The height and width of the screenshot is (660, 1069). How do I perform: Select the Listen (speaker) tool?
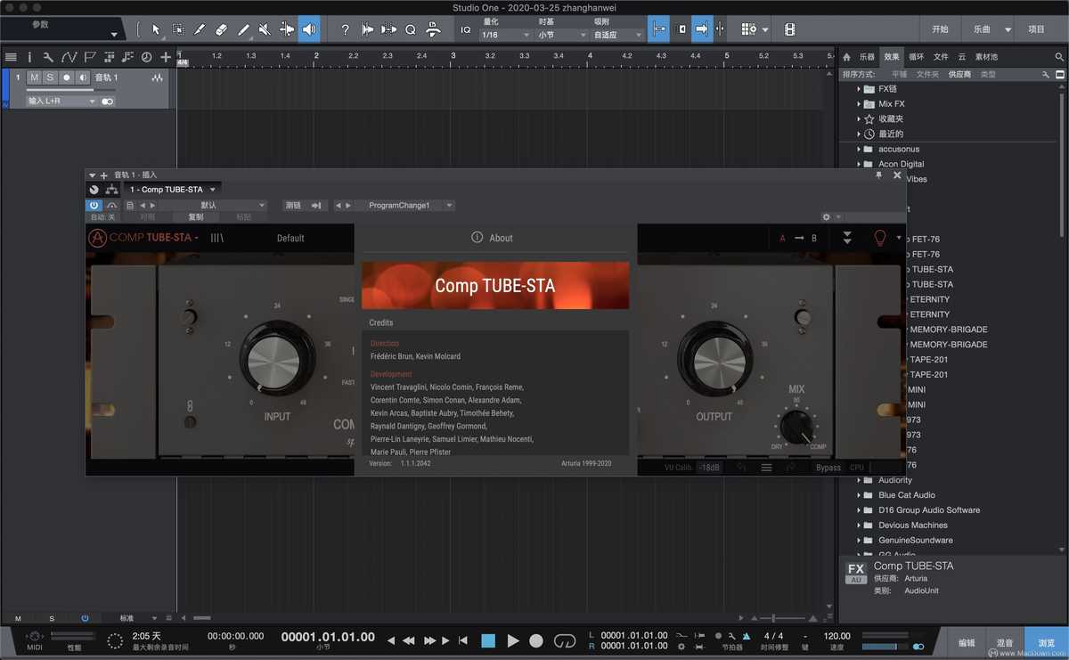pyautogui.click(x=309, y=29)
